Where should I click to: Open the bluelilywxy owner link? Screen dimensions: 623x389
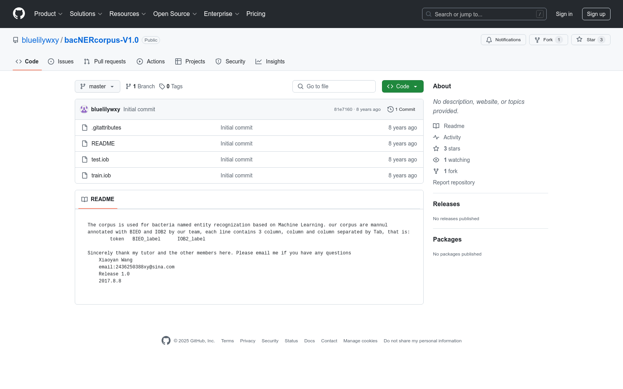point(40,40)
